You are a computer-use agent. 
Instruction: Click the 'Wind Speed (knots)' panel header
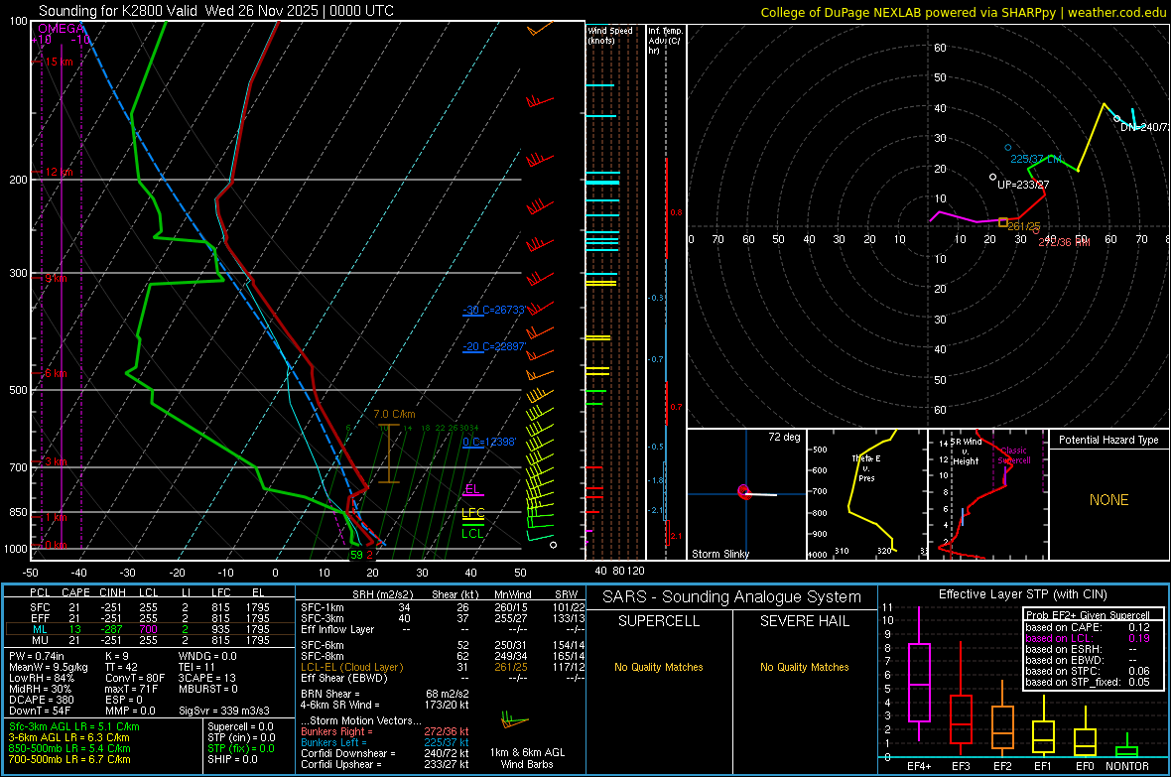coord(609,35)
